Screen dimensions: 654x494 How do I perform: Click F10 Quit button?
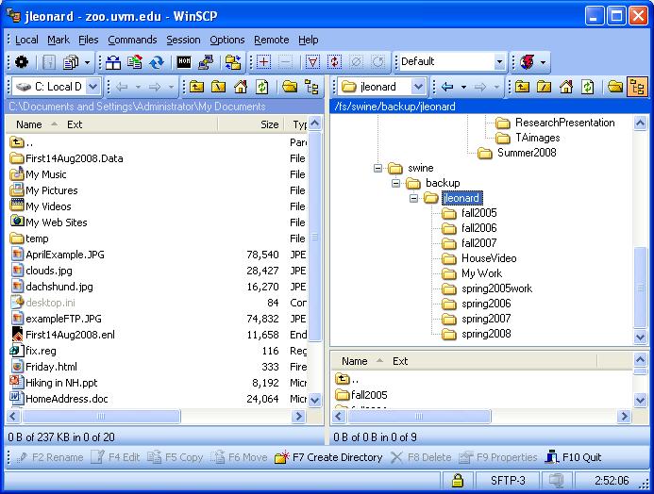[x=574, y=457]
